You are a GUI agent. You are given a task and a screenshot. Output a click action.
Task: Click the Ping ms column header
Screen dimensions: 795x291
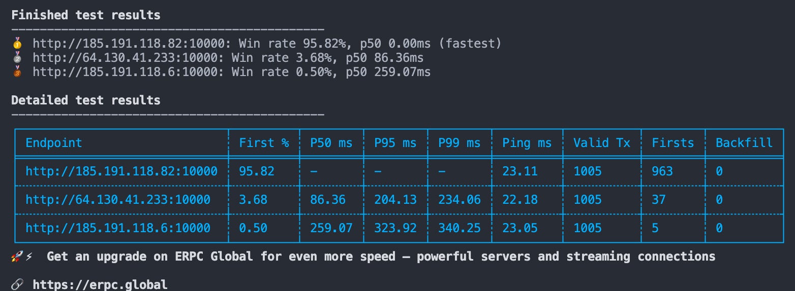tap(527, 143)
